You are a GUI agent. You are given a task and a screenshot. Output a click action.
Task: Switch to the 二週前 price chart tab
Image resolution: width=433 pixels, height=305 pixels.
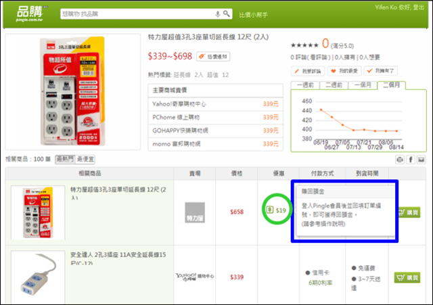click(334, 85)
